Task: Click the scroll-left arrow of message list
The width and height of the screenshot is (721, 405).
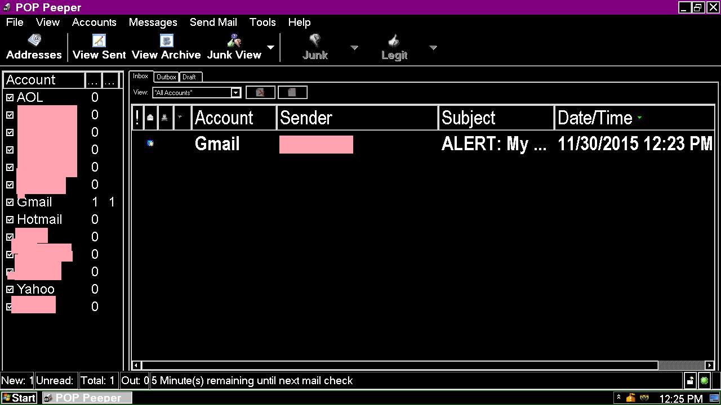Action: pos(136,365)
